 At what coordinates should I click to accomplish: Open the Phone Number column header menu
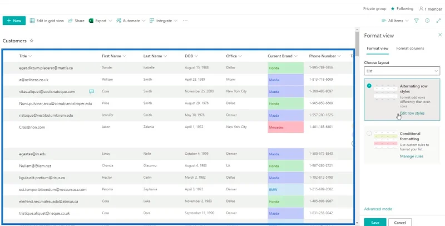[325, 56]
